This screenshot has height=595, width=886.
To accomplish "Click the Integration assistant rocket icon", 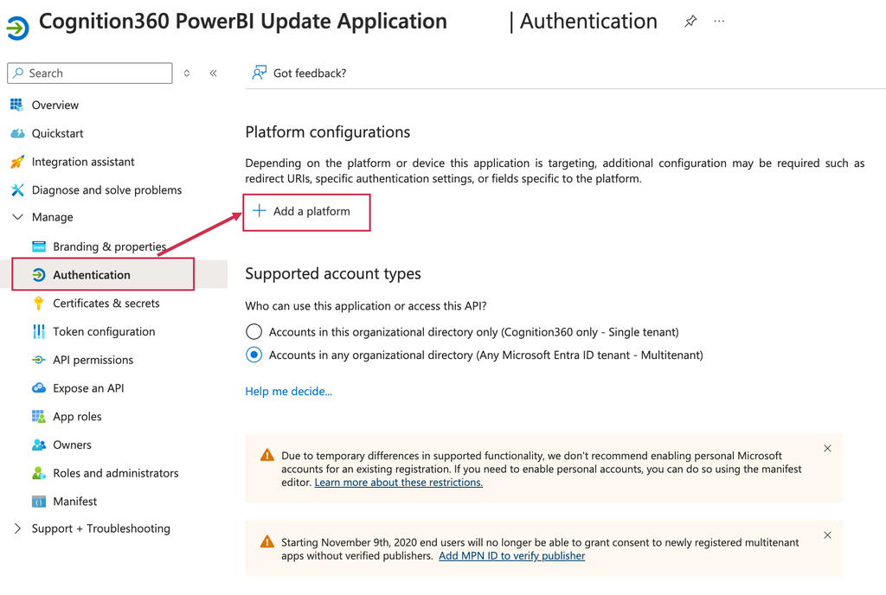I will coord(17,162).
